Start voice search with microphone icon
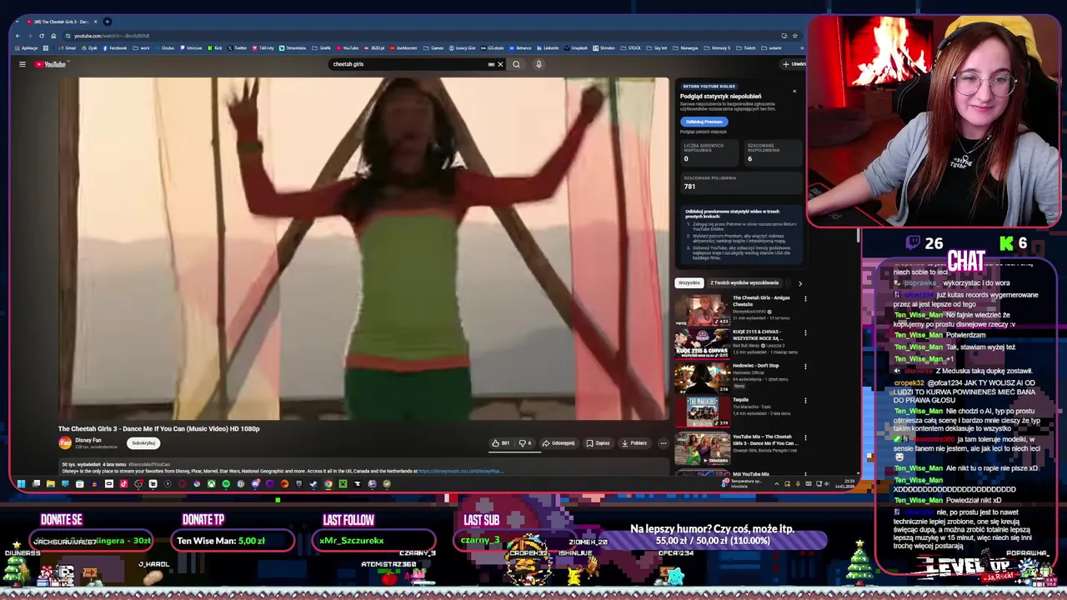This screenshot has height=600, width=1067. pos(539,64)
